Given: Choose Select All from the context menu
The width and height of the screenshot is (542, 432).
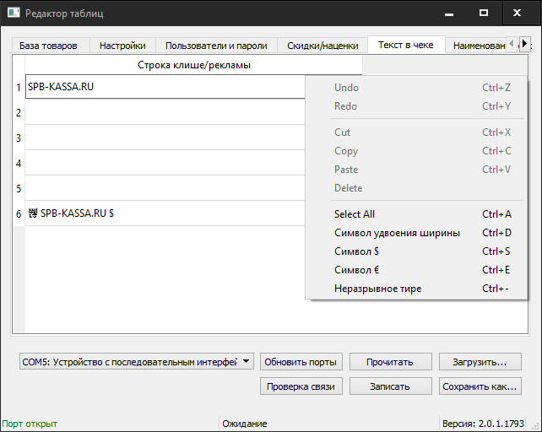Looking at the screenshot, I should pos(416,214).
